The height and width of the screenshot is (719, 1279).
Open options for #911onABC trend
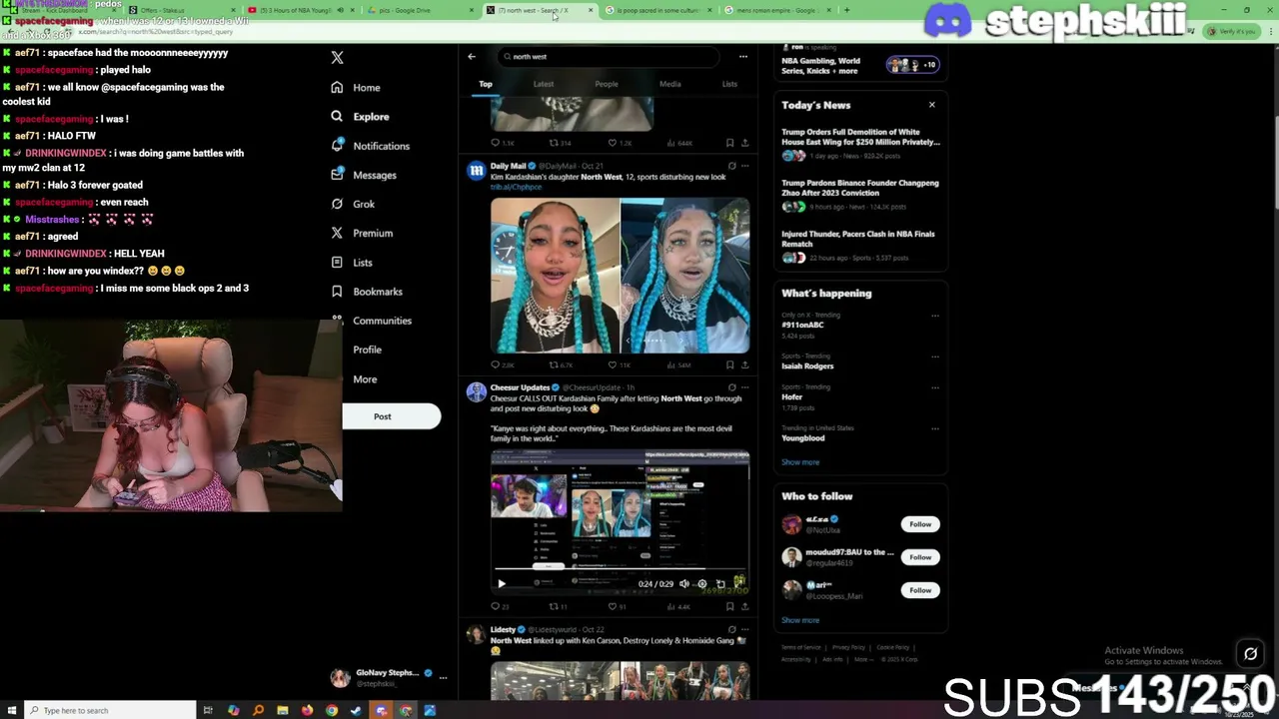[935, 316]
